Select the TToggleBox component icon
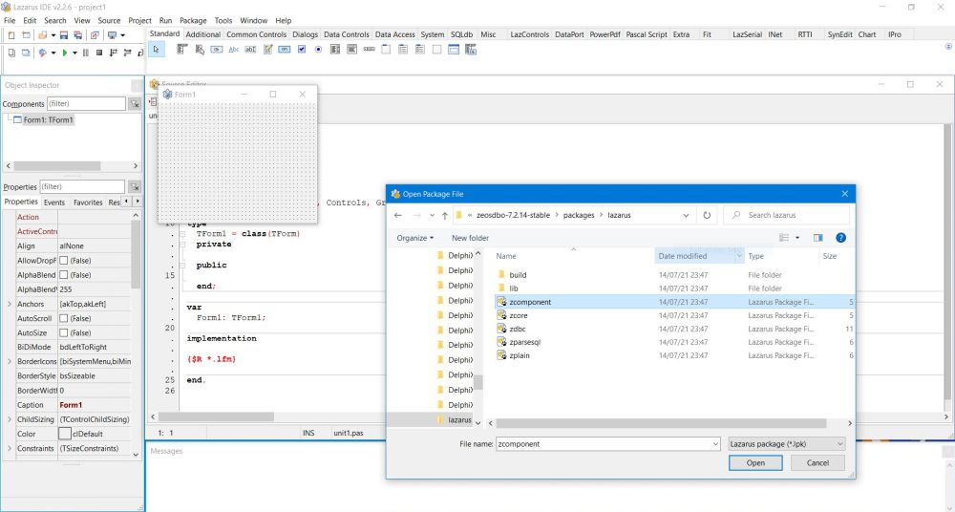 tap(285, 50)
